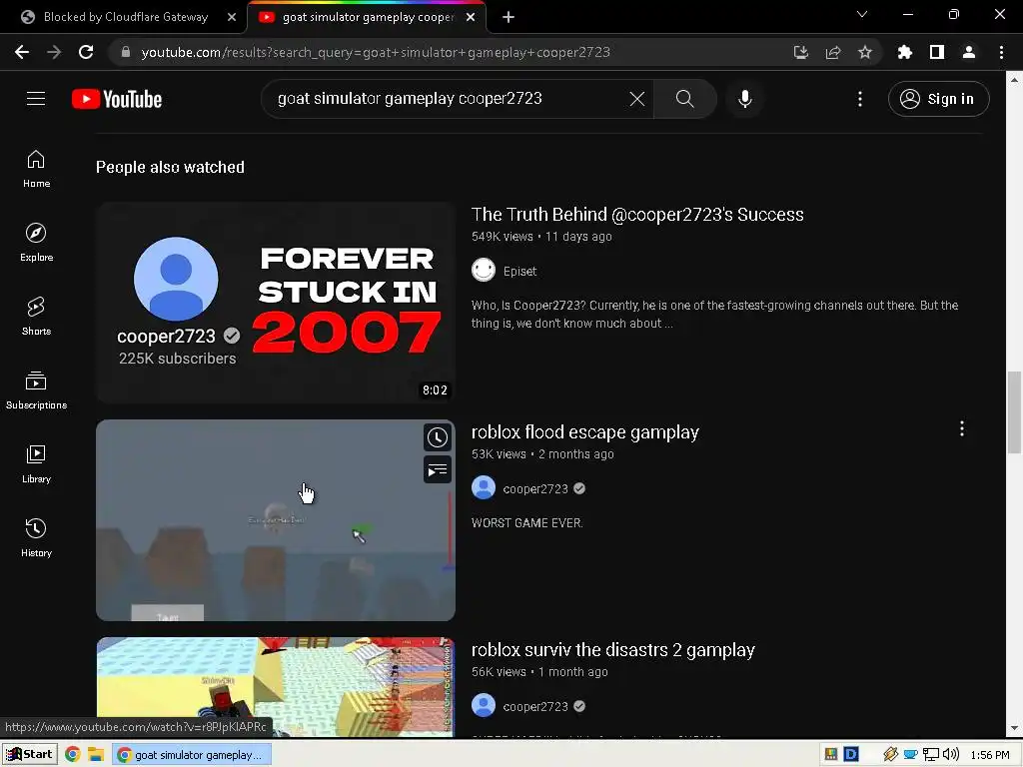Select the goat simulator gameplay tab
Image resolution: width=1023 pixels, height=767 pixels.
368,17
